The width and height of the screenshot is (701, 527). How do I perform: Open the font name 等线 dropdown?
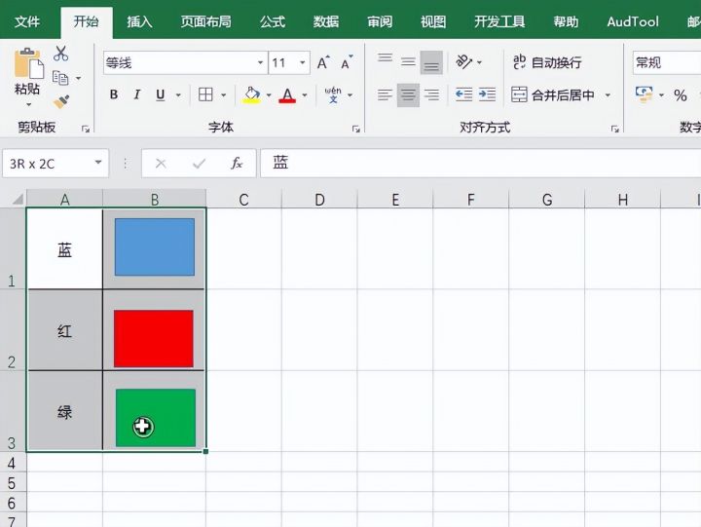tap(260, 62)
